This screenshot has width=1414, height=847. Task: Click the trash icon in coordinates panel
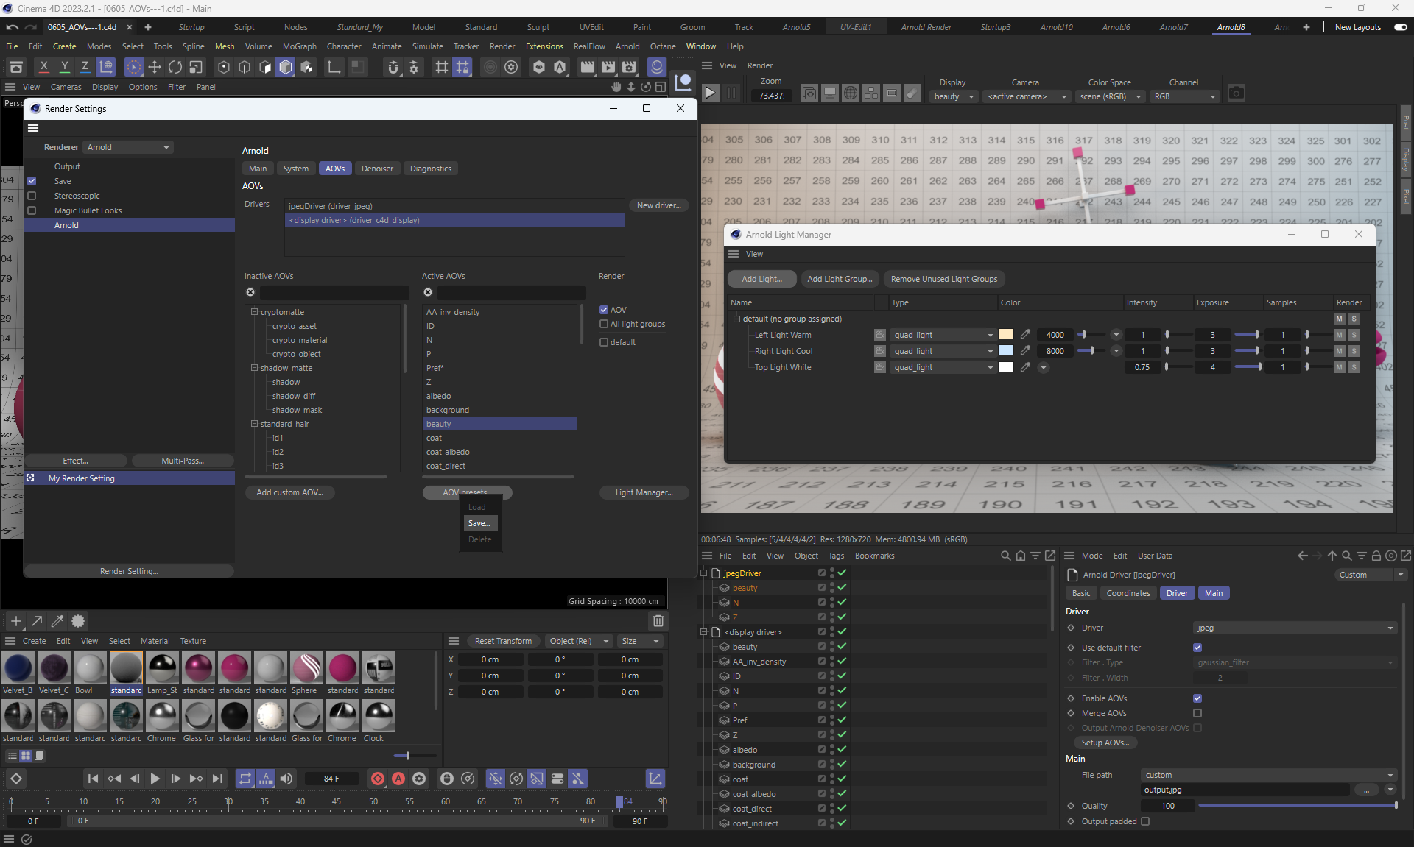(658, 621)
